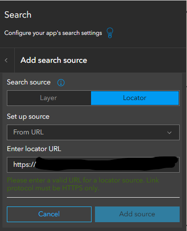Click the 'Set up source' label
187x231 pixels.
tap(28, 117)
